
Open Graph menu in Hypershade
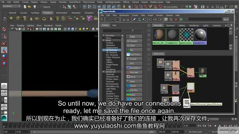click(x=150, y=15)
